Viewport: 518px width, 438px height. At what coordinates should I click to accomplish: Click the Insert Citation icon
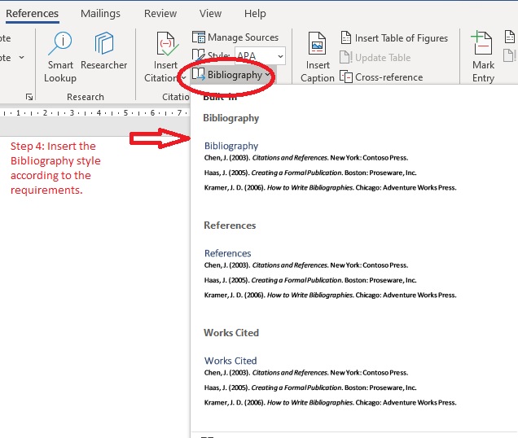pos(166,44)
